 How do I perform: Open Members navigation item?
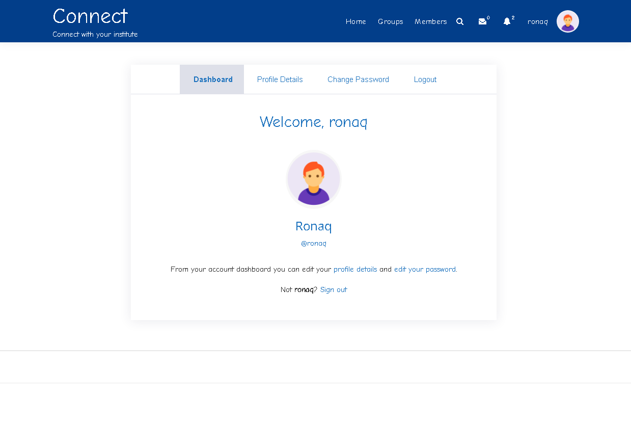tap(431, 21)
